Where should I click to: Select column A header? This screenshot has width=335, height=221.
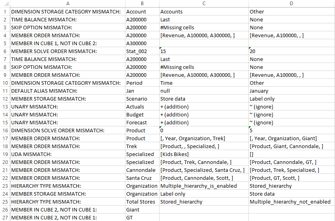67,4
